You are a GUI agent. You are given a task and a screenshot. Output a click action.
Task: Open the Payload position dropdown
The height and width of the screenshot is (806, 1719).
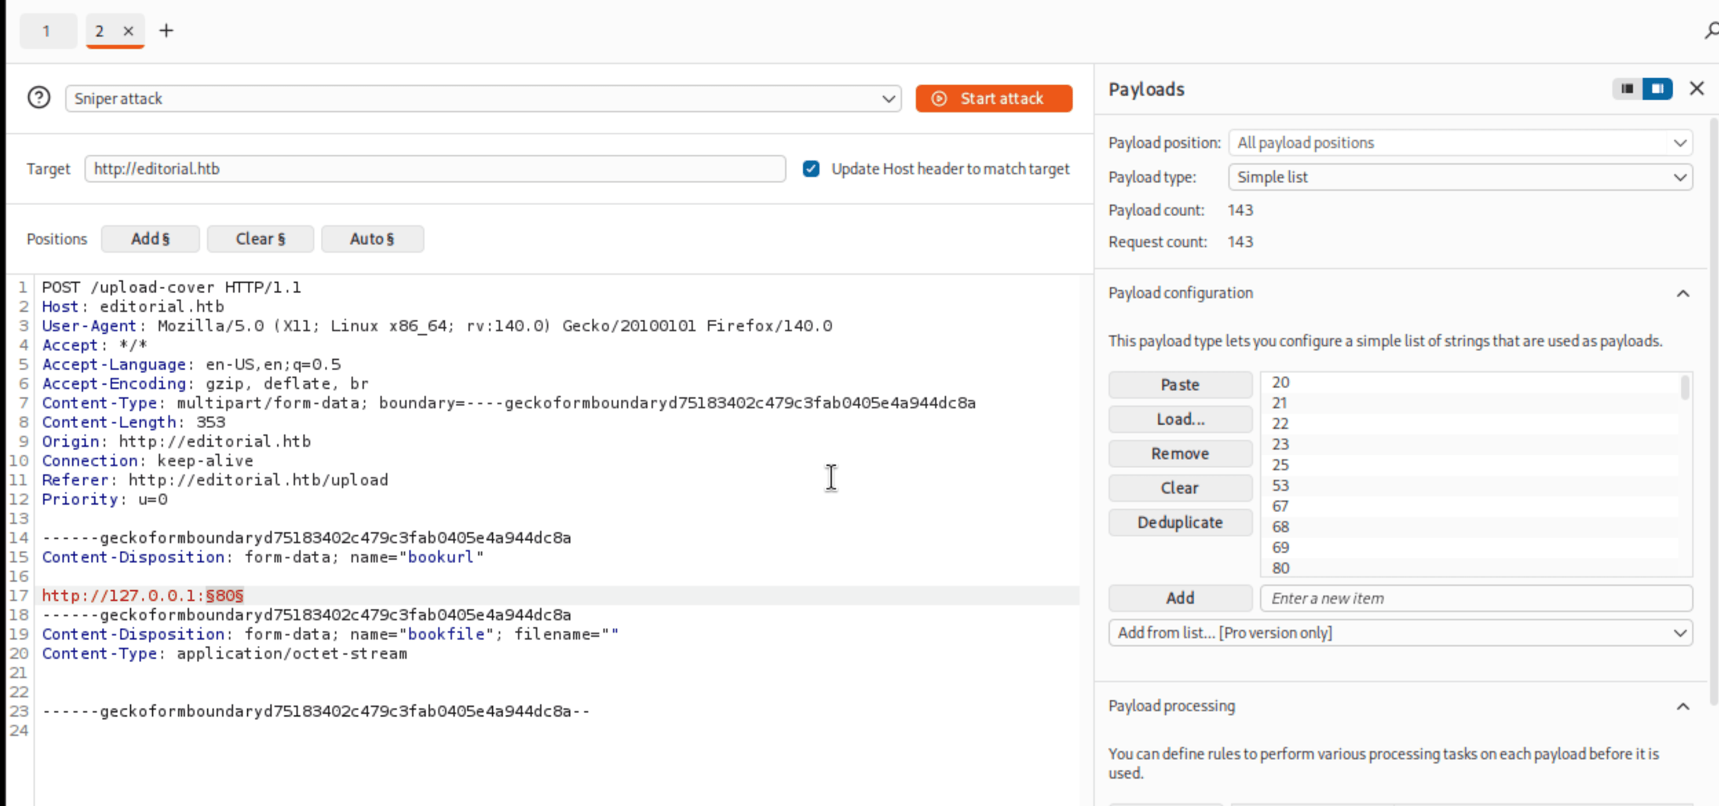[x=1460, y=143]
